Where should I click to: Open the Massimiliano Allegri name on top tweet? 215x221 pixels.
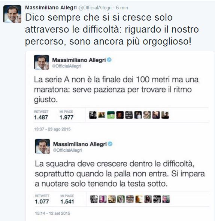coord(51,7)
